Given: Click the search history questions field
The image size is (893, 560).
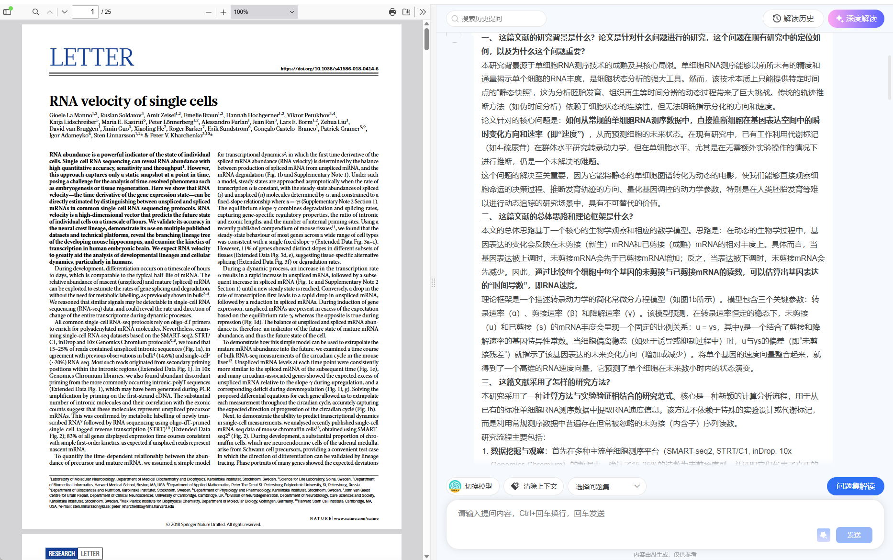Looking at the screenshot, I should 496,19.
